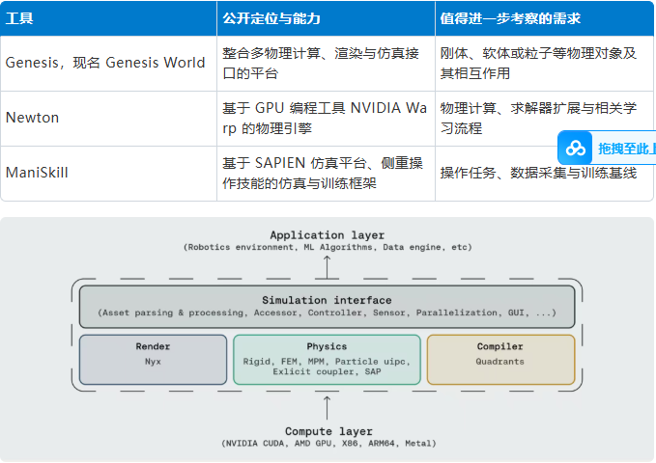The height and width of the screenshot is (463, 656).
Task: Click the Compiler Quadrants box
Action: point(500,360)
